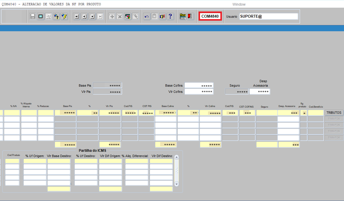Screen dimensions: 344x201
Task: Click the printer icon in toolbar
Action: [48, 17]
